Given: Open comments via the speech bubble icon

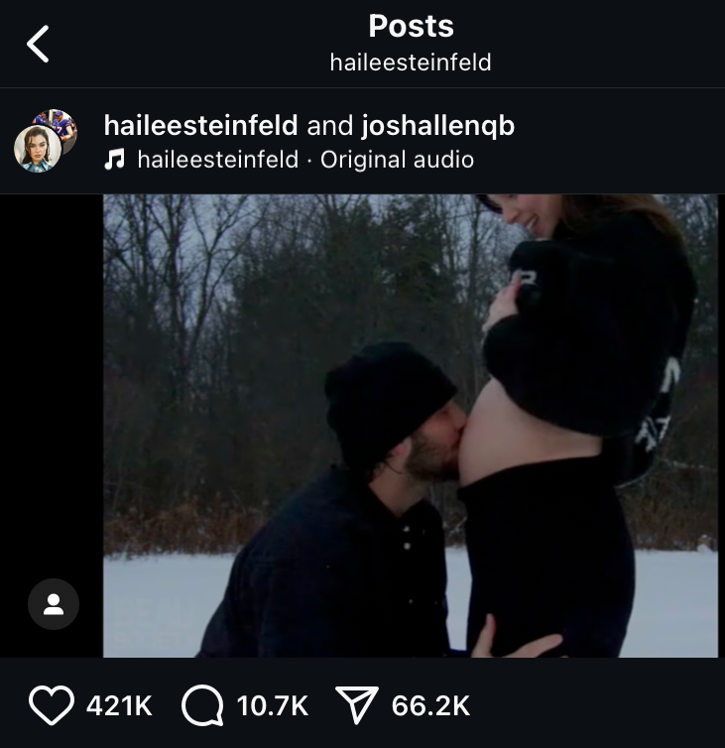Looking at the screenshot, I should 202,705.
